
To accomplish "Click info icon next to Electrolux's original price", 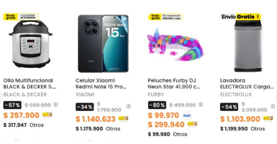I will 273,107.
